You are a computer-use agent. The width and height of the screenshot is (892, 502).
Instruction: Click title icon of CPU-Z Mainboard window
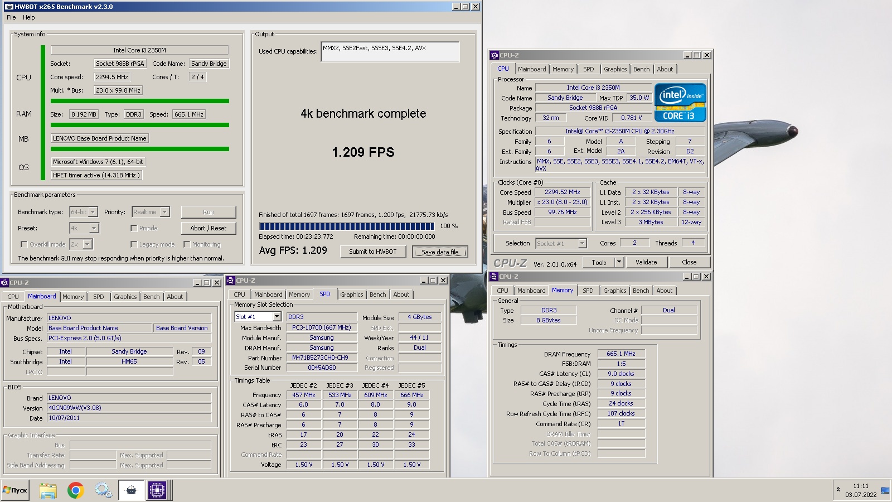(x=4, y=283)
